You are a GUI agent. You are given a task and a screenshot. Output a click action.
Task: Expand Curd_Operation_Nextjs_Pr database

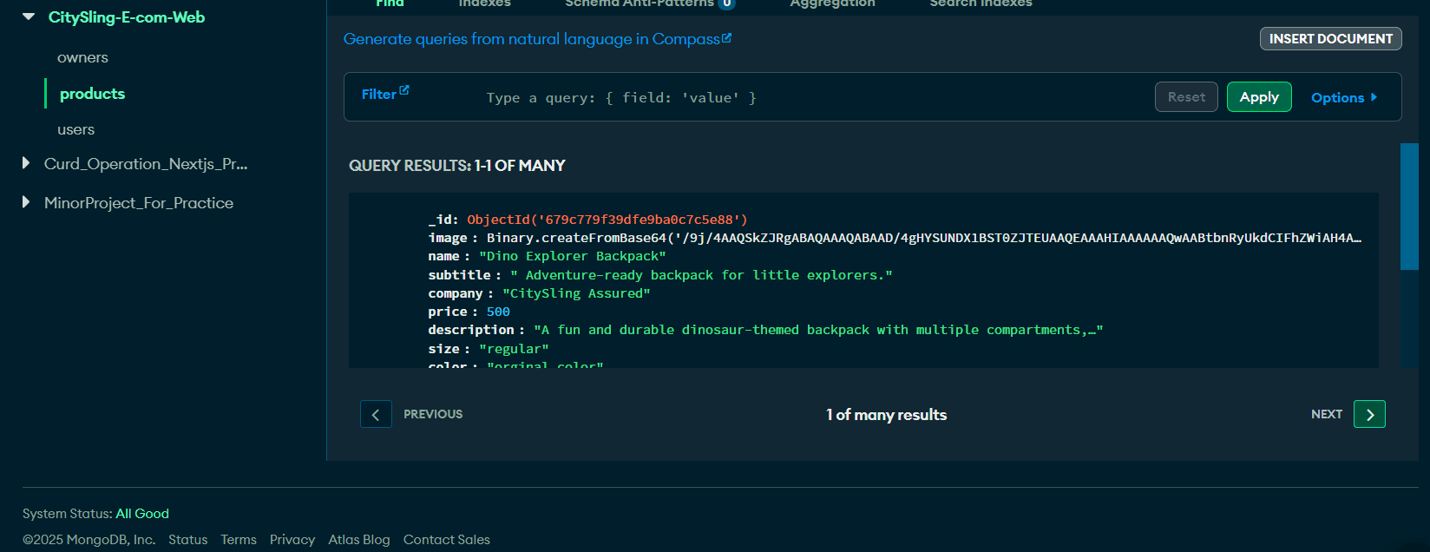point(26,163)
